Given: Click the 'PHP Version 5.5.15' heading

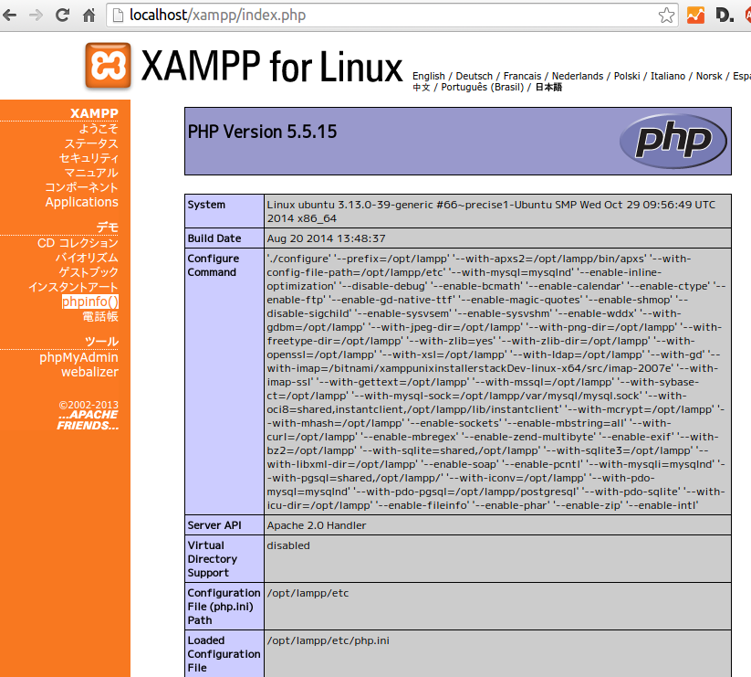Looking at the screenshot, I should (x=263, y=132).
